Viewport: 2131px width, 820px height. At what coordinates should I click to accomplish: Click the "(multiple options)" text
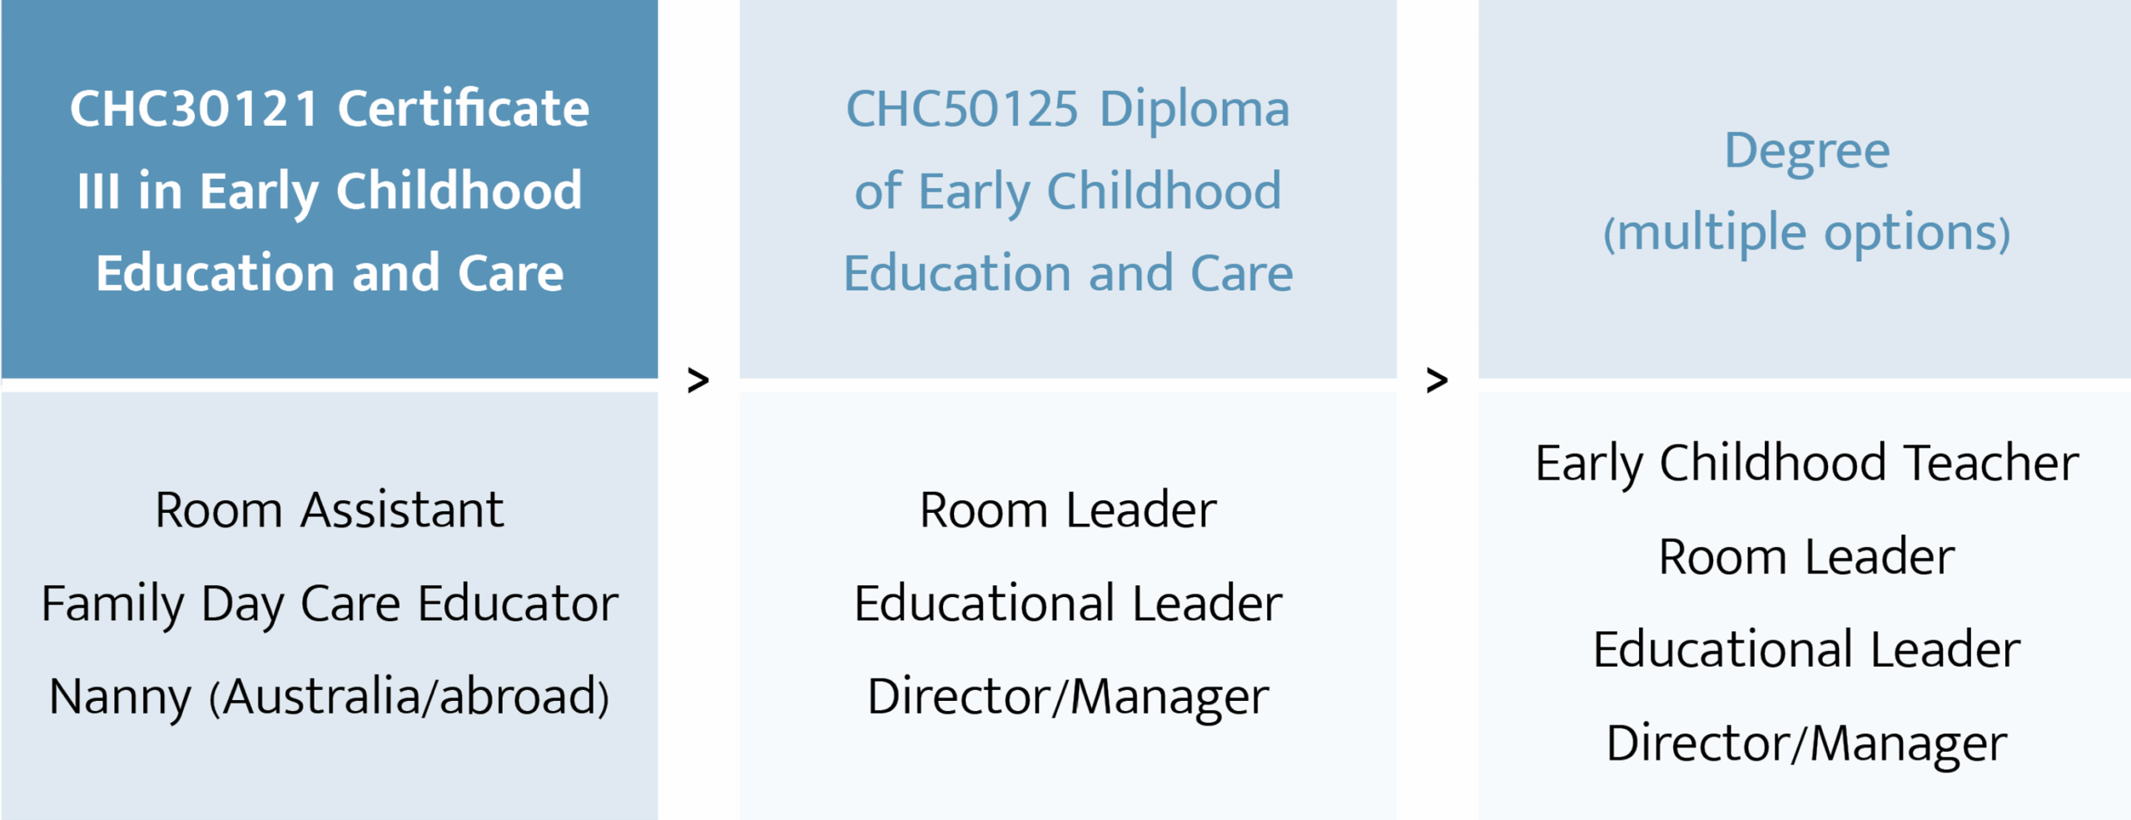[x=1806, y=231]
